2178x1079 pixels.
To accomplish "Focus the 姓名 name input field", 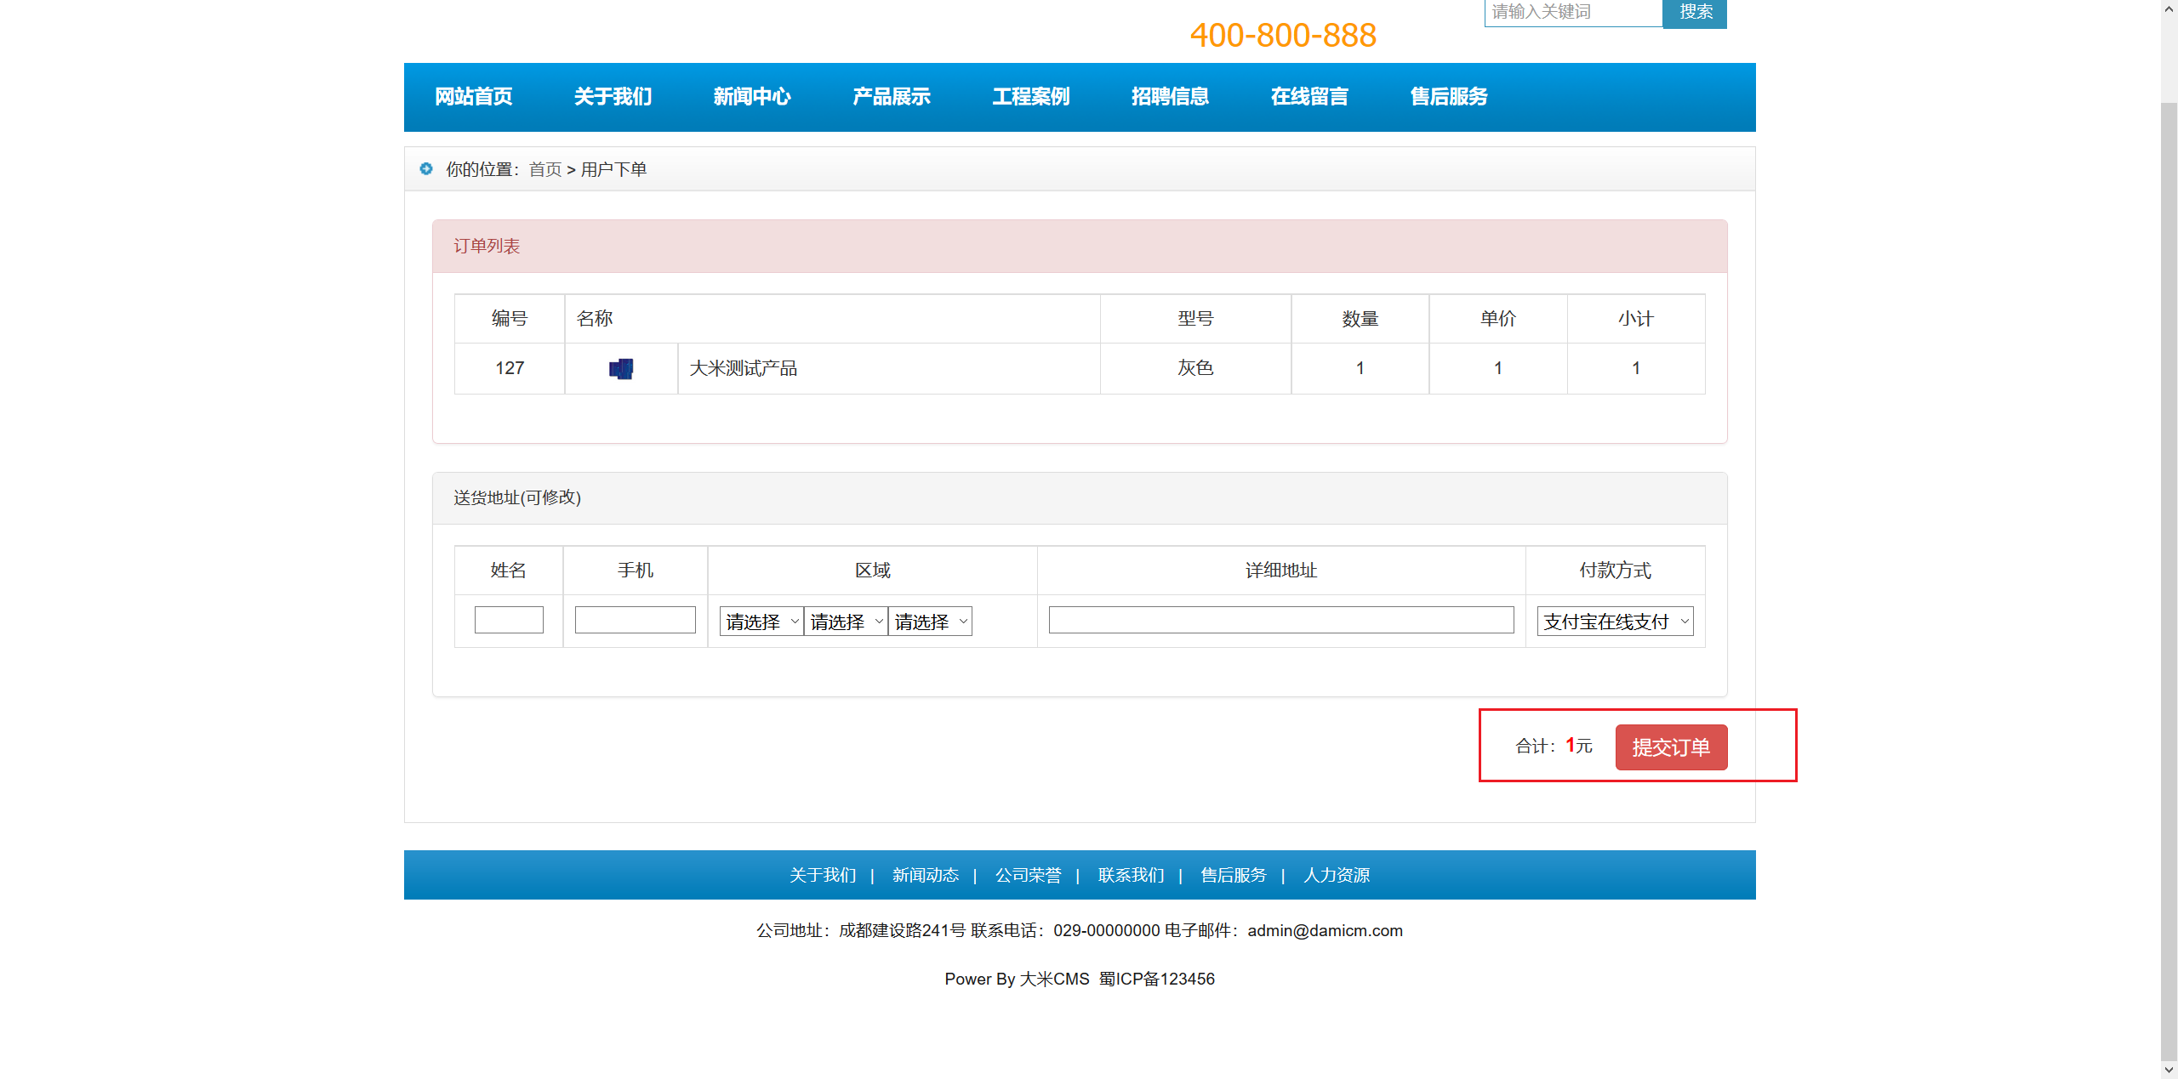I will (509, 620).
